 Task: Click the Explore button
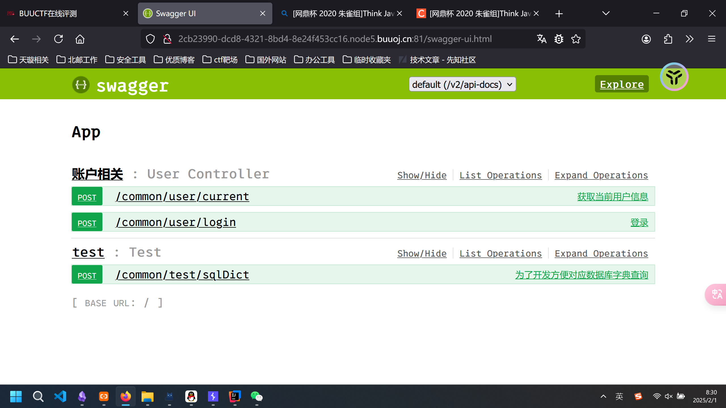pyautogui.click(x=622, y=84)
